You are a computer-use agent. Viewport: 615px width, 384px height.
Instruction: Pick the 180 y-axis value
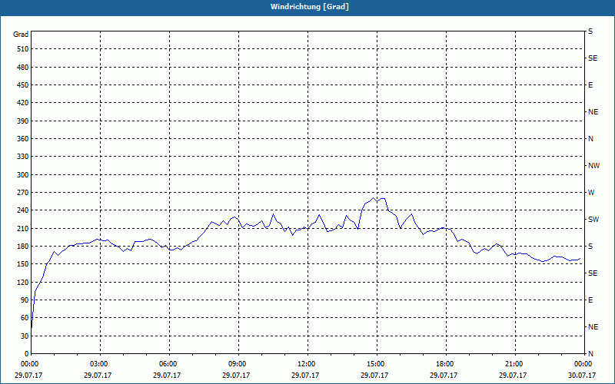[x=23, y=247]
